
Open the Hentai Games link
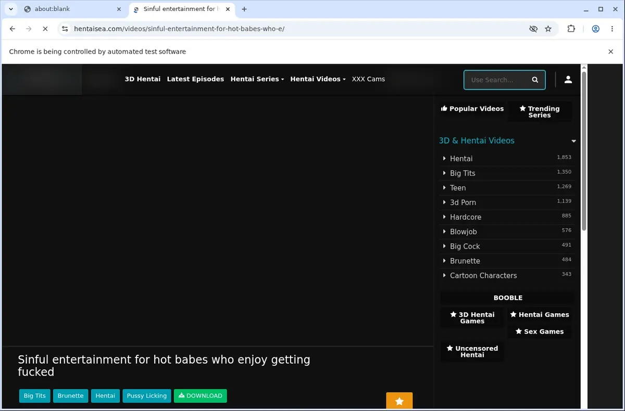540,315
